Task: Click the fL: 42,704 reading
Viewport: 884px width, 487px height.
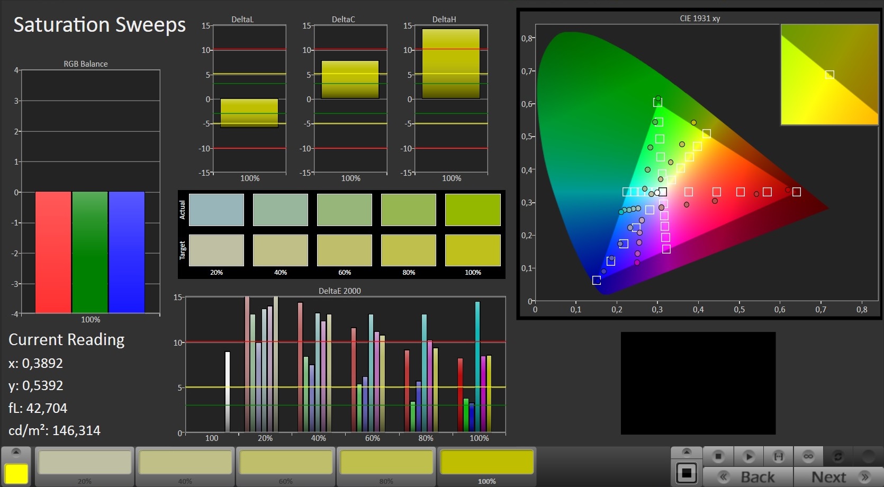Action: pyautogui.click(x=38, y=408)
